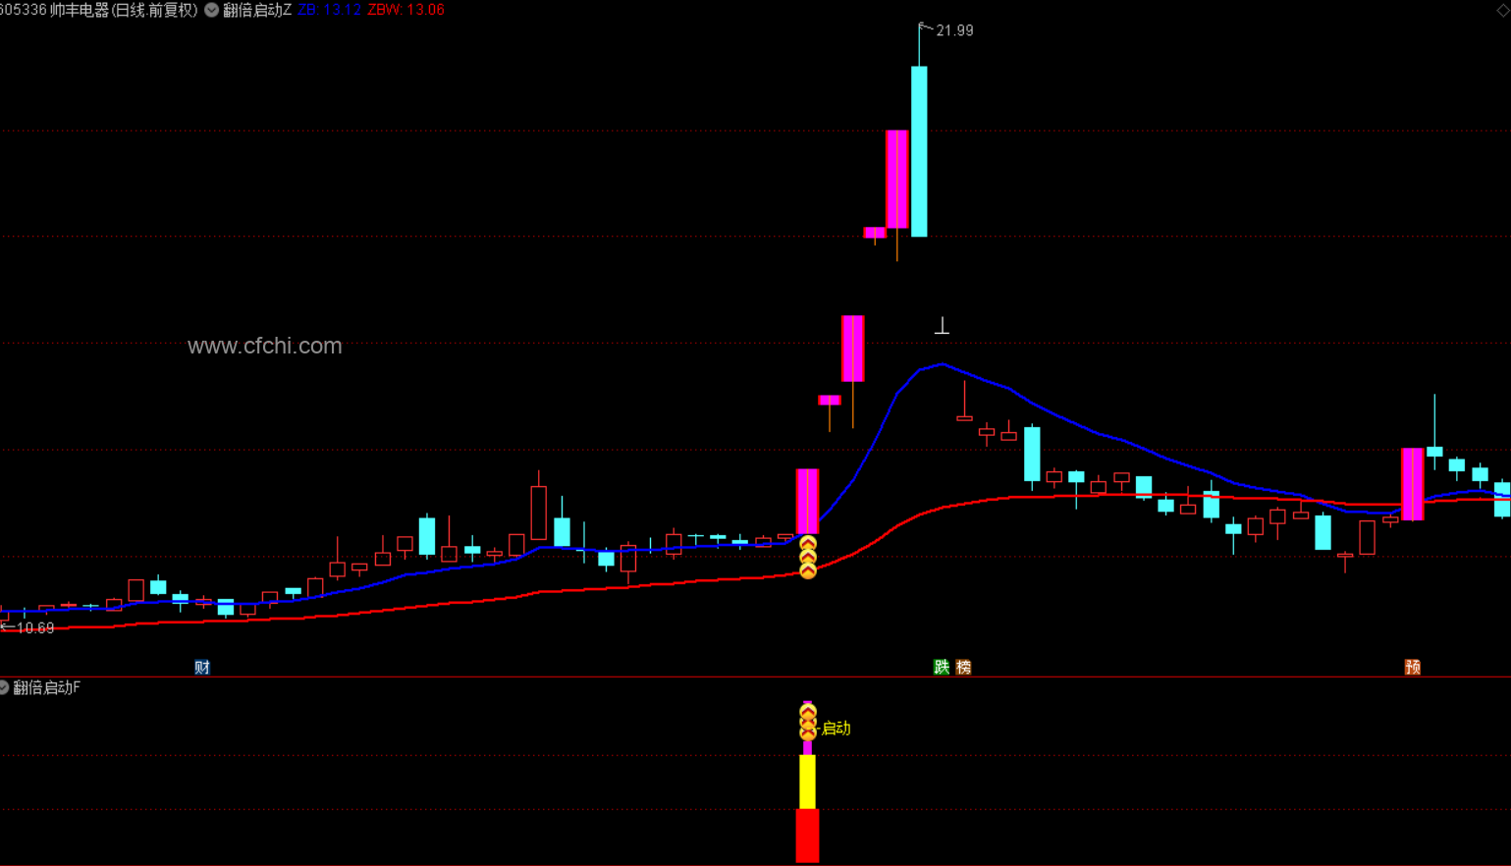Open the dropdown circle beside 翻倍启动F
Screen dimensions: 1511x866
coord(4,687)
